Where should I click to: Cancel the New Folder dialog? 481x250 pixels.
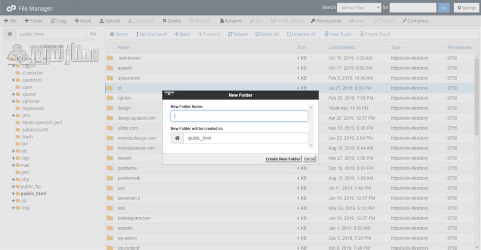click(309, 159)
